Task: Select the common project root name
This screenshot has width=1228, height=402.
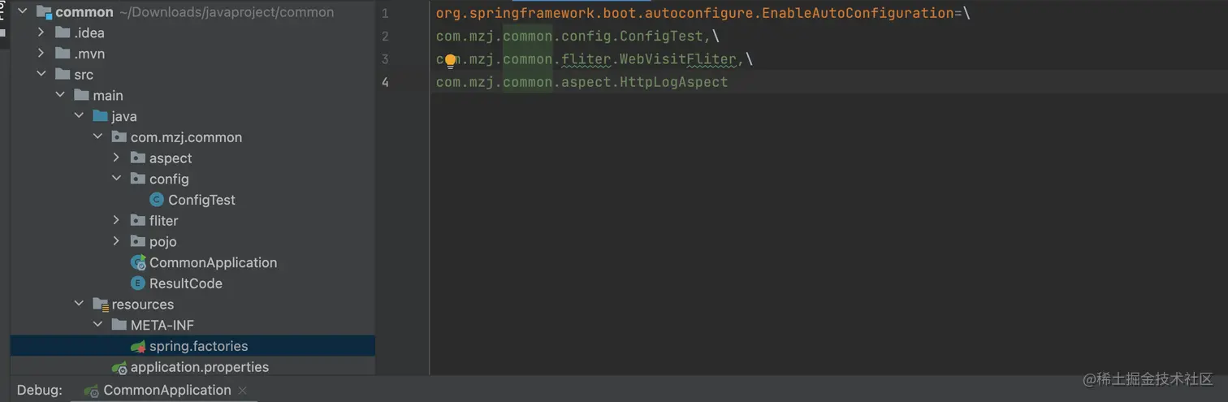Action: point(84,12)
